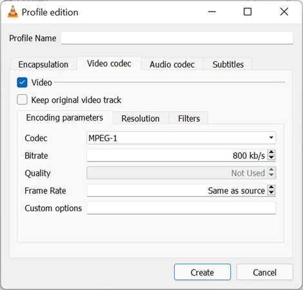This screenshot has height=290, width=303.
Task: Click the Frame Rate label
Action: click(45, 191)
